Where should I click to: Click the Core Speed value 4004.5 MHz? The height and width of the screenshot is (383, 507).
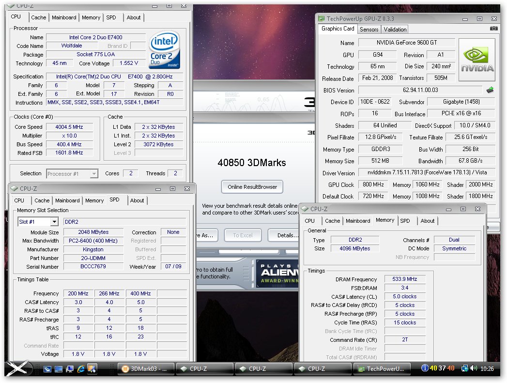69,127
